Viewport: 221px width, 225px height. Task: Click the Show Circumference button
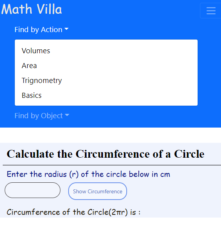tap(97, 191)
